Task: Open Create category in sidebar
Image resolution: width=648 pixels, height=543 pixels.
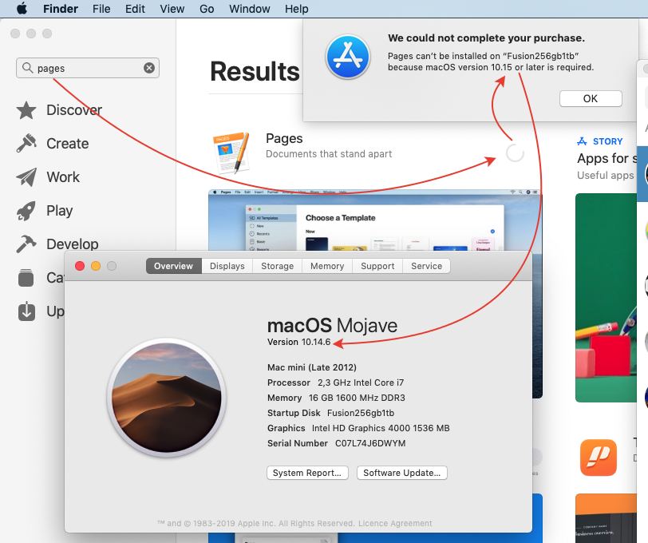Action: (x=53, y=144)
